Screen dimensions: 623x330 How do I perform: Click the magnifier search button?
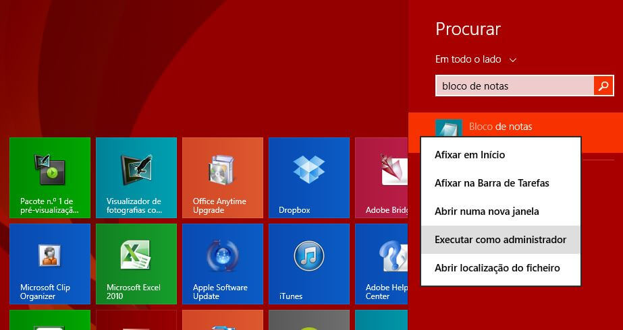603,86
